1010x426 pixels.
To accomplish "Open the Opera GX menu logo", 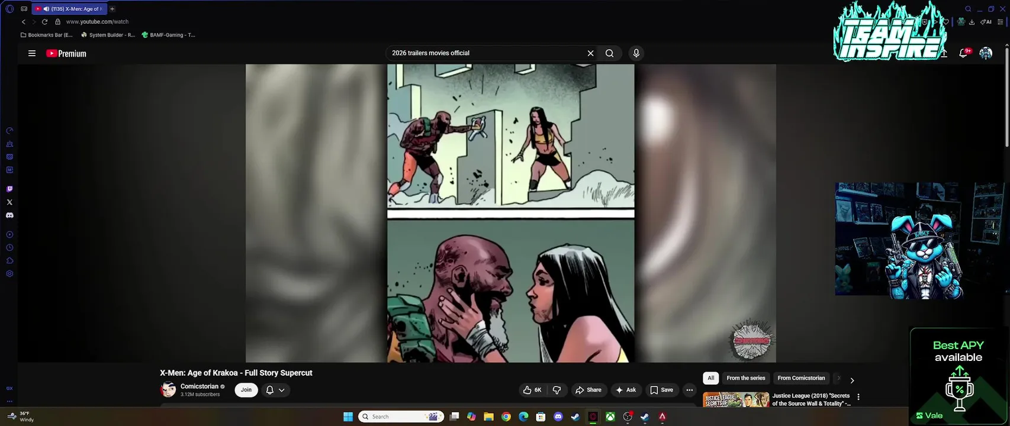I will [x=9, y=9].
